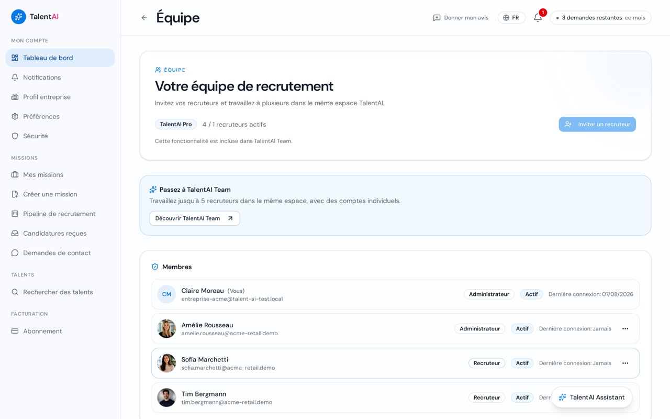Click the sparkle icon in TalentAI Assistant
Screen dimensions: 670x419
pos(563,397)
